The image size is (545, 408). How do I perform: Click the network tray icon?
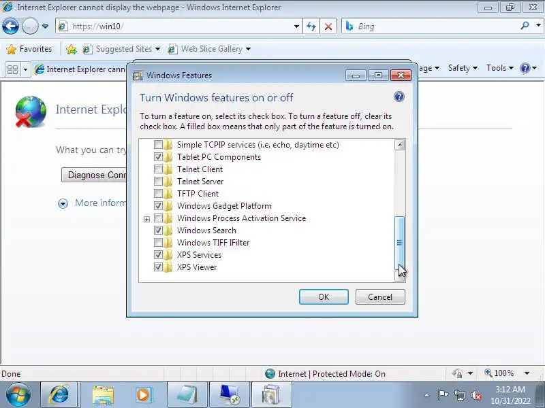[459, 395]
